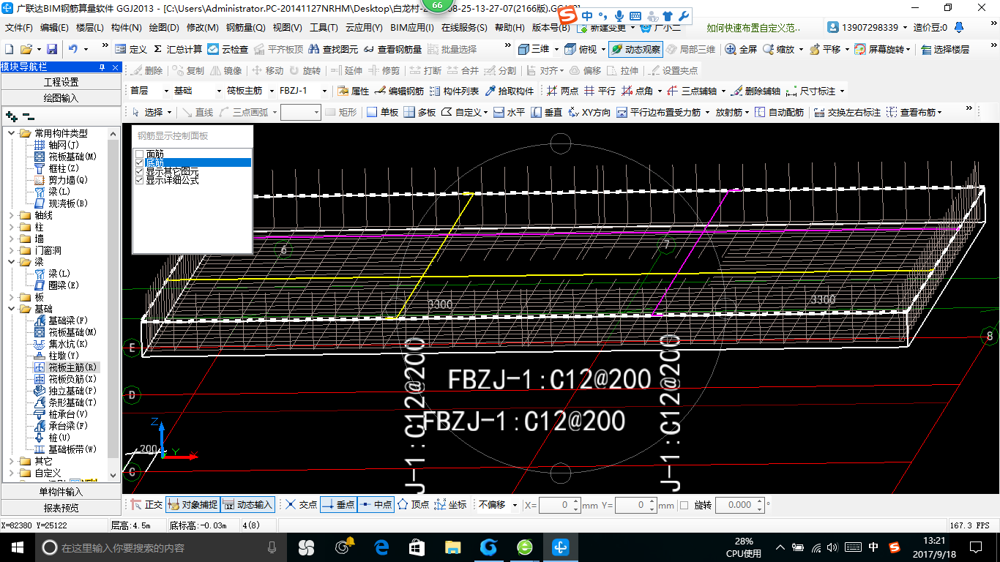Open 定义 (Define) tool

[x=132, y=49]
